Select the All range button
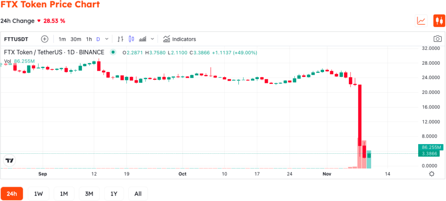 tap(138, 194)
